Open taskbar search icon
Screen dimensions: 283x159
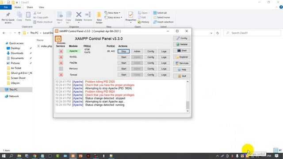[x=11, y=156]
